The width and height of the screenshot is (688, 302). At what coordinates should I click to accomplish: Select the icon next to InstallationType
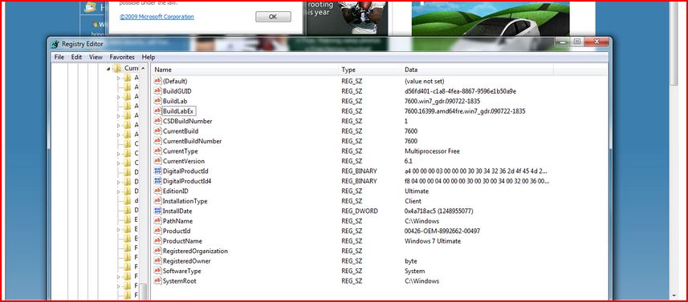click(158, 201)
